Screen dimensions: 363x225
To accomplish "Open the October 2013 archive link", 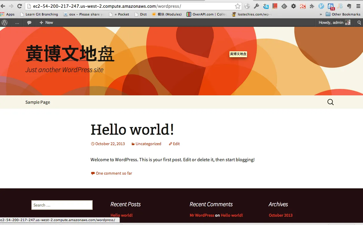I will coord(281,215).
